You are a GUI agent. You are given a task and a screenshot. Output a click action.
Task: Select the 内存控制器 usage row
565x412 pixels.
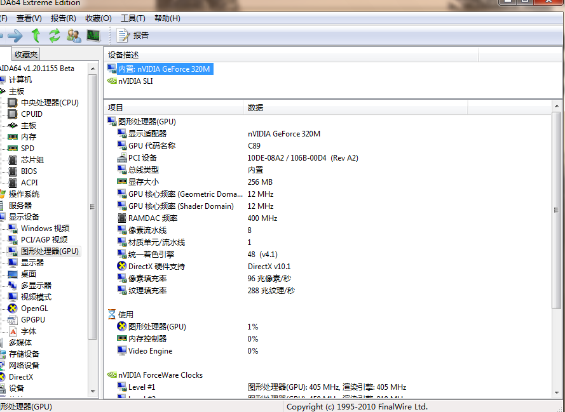click(327, 339)
